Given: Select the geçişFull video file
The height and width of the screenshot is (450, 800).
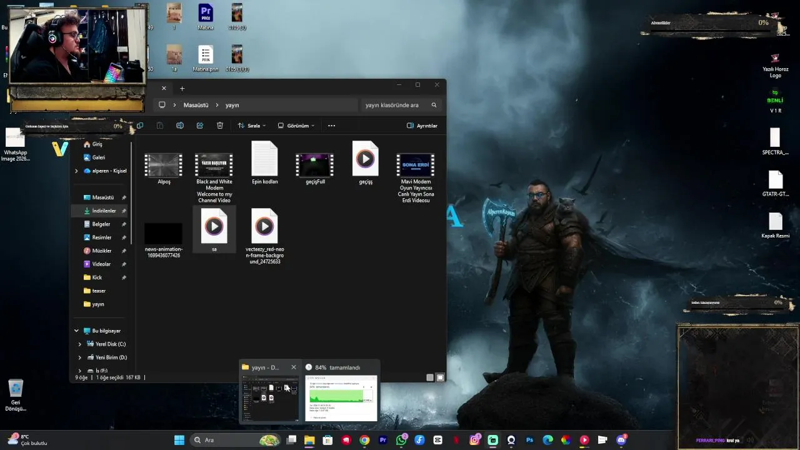Looking at the screenshot, I should pos(315,169).
